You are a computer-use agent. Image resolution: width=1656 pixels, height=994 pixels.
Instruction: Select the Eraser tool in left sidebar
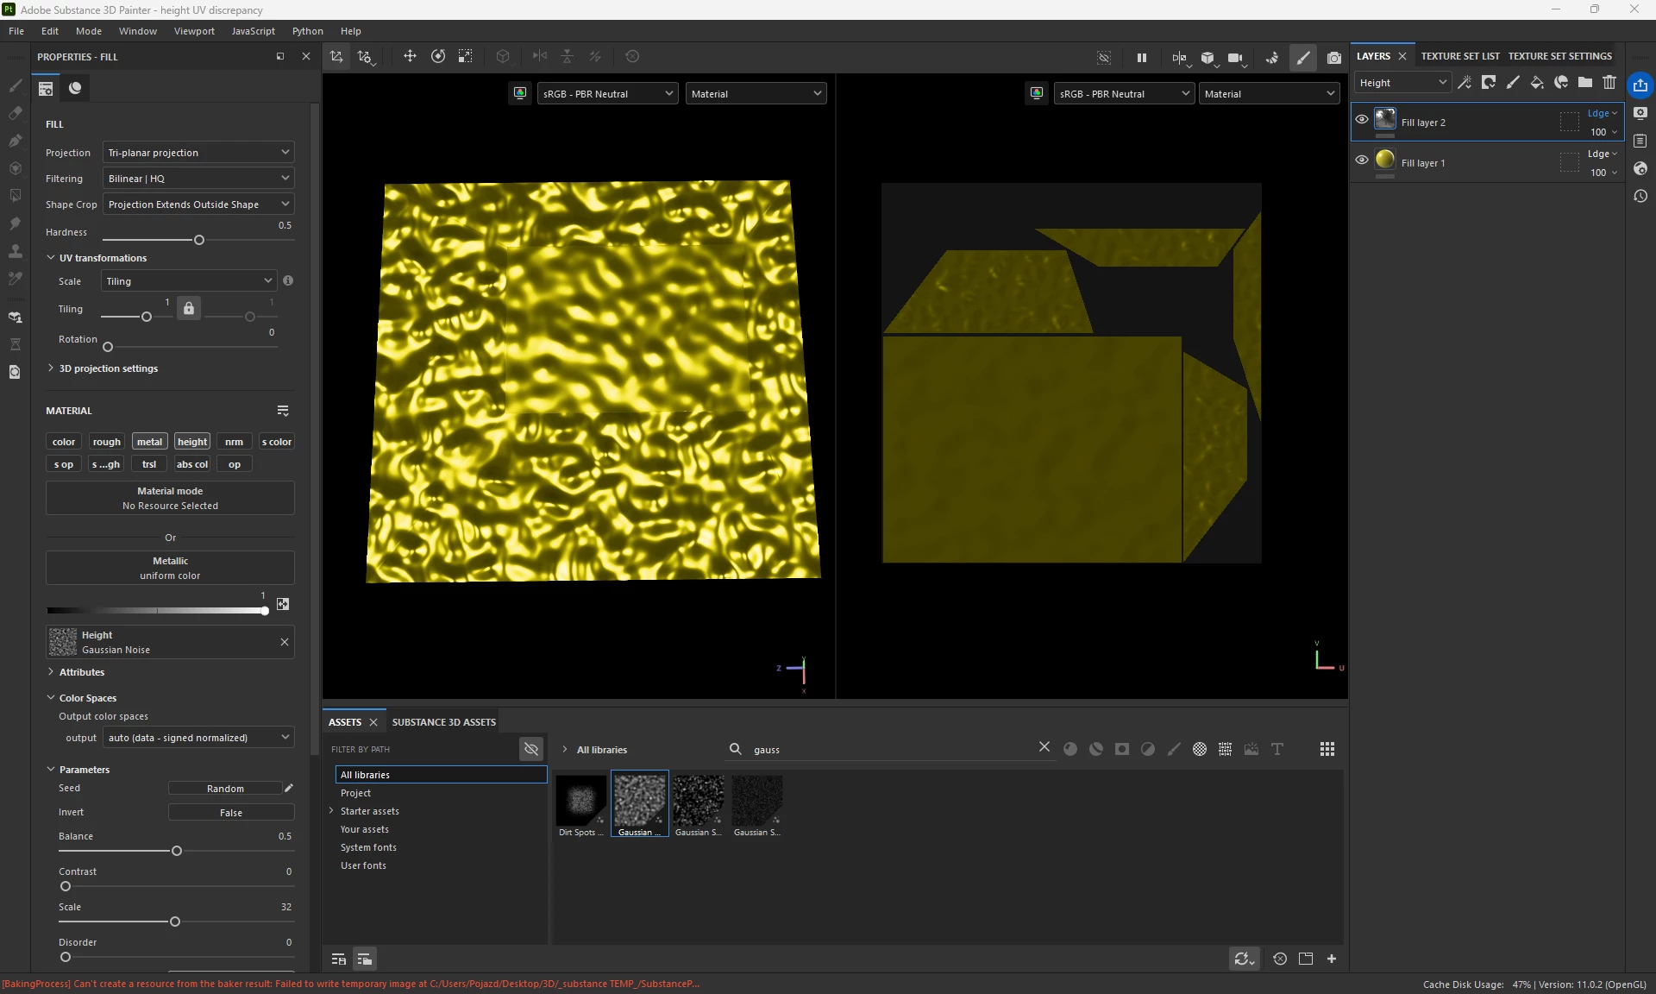click(x=15, y=113)
